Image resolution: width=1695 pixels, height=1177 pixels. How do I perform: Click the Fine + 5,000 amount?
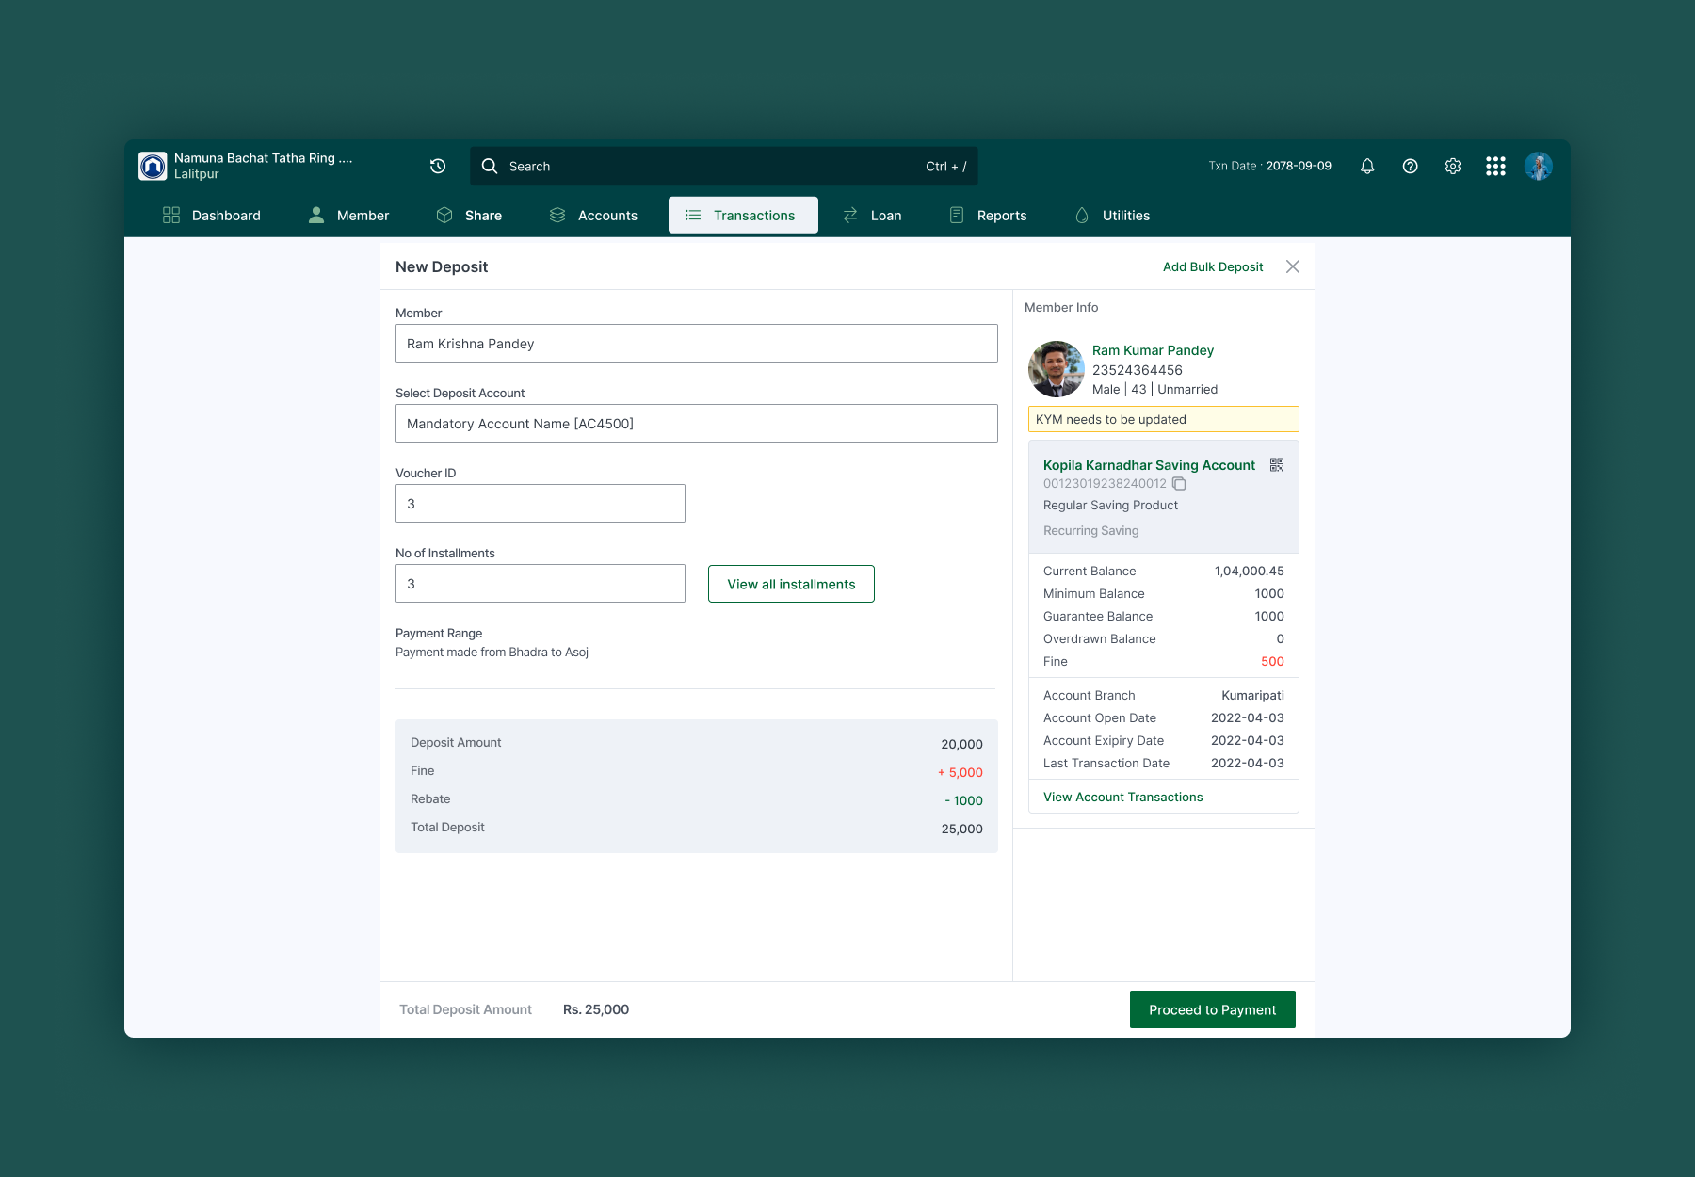(960, 772)
